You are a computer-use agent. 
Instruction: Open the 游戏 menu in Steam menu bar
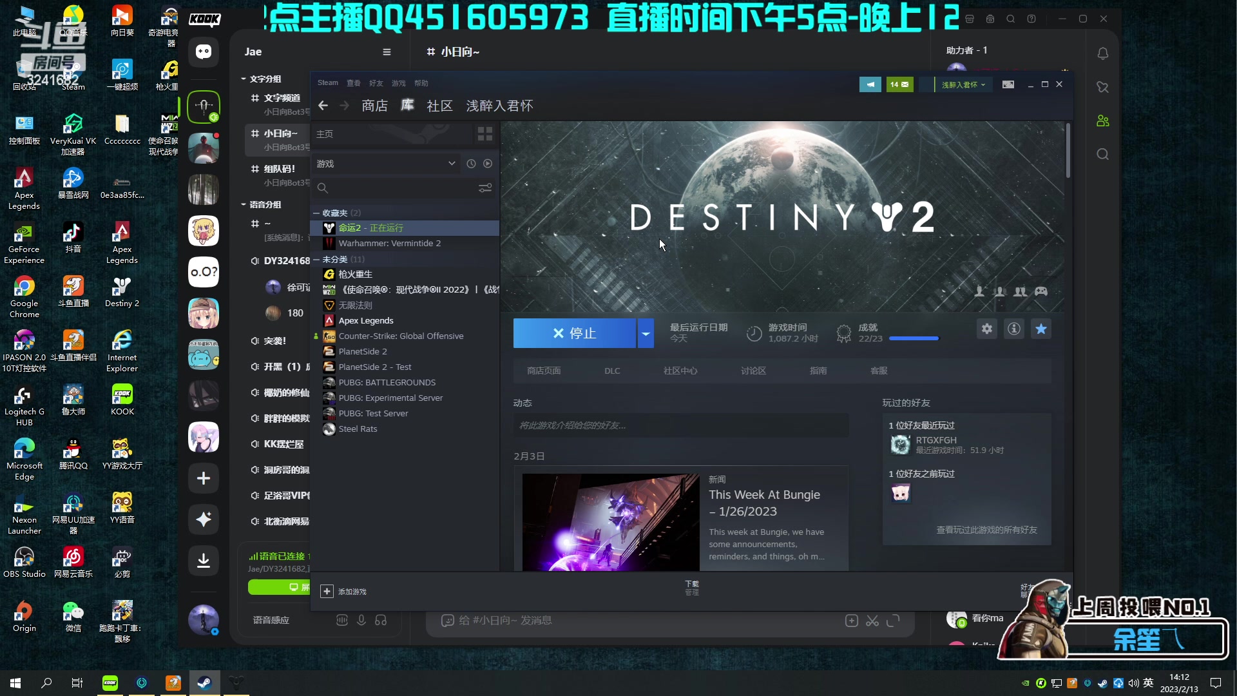click(399, 82)
